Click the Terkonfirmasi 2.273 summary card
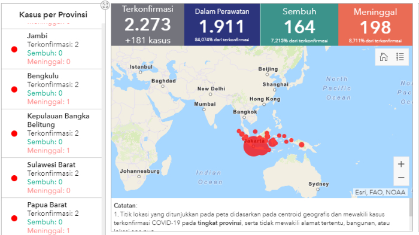Screen dimensions: 419x235 coord(147,25)
